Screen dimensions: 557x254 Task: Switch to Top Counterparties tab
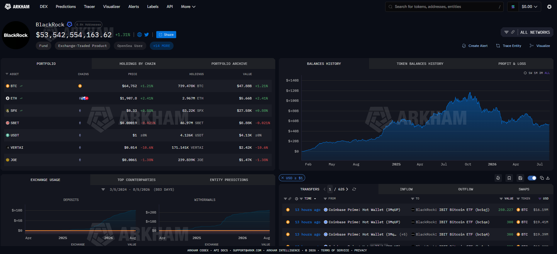coord(137,180)
